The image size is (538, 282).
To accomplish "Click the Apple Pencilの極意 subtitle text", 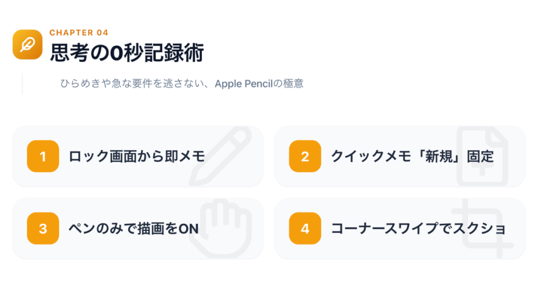I will pyautogui.click(x=259, y=83).
